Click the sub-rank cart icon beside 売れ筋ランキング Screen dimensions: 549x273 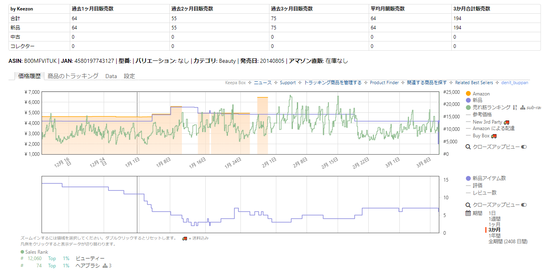pos(523,108)
